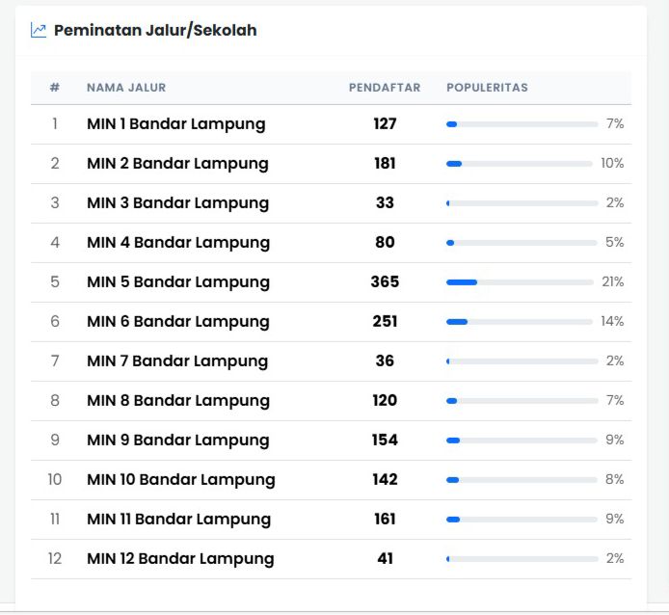
Task: Click the 2% popularity bar for MIN 7
Action: tap(522, 361)
